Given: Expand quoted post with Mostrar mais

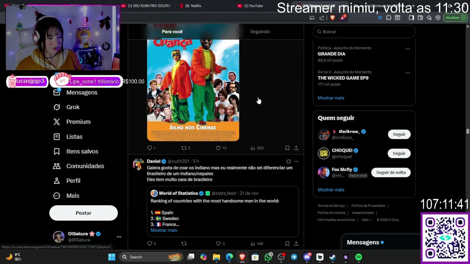Looking at the screenshot, I should (164, 230).
